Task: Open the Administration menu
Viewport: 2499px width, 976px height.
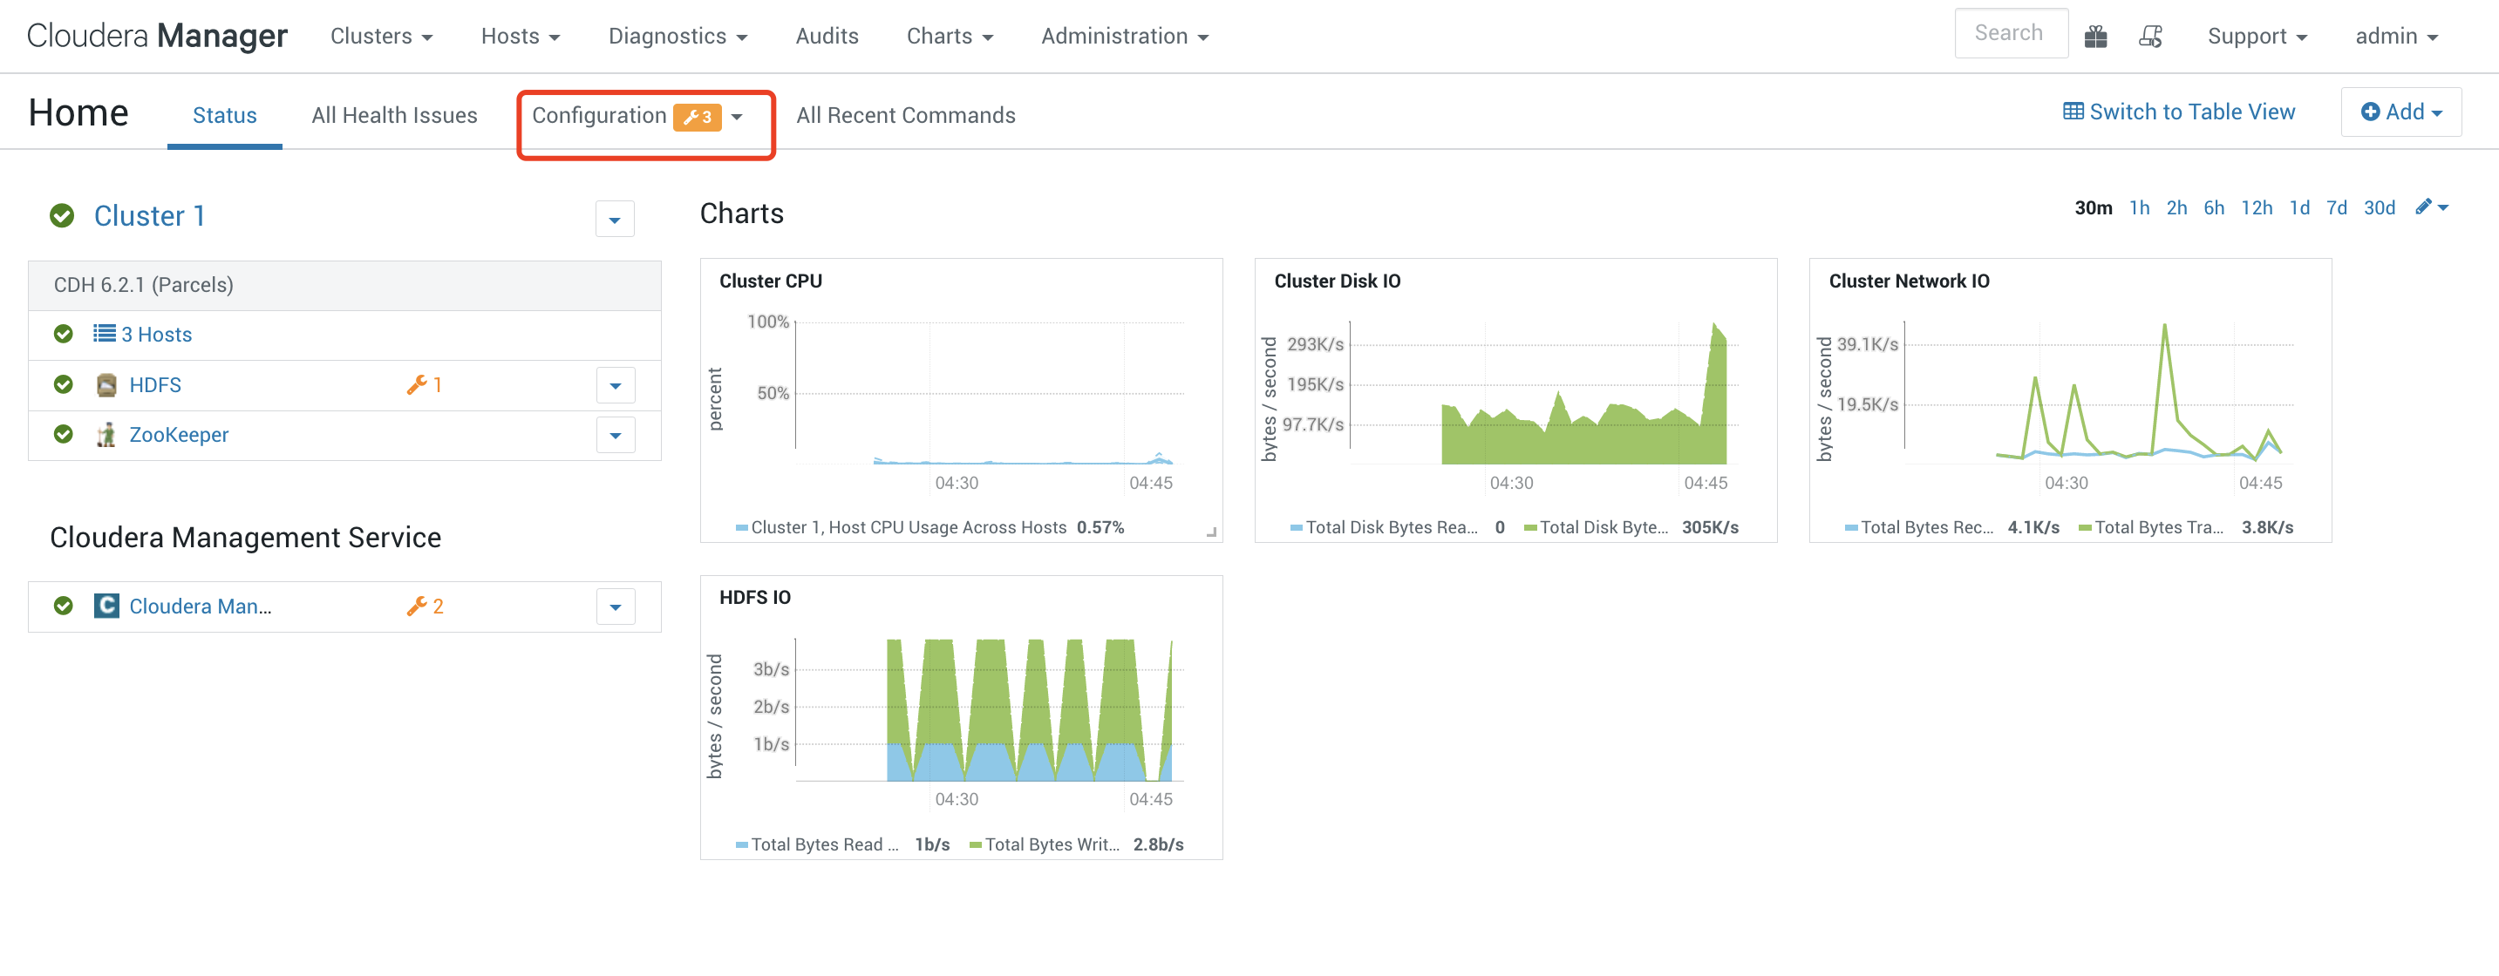Action: 1124,36
